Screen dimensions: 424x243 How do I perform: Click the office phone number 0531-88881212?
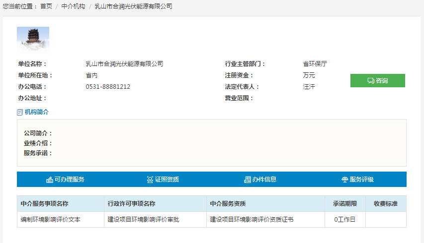point(108,87)
